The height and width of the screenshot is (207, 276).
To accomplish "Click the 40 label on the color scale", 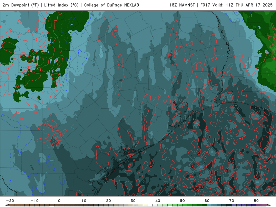I will coord(158,201).
